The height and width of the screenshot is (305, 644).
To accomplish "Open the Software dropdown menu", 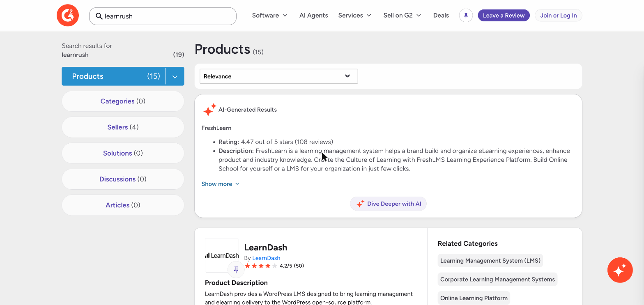I will pos(270,16).
